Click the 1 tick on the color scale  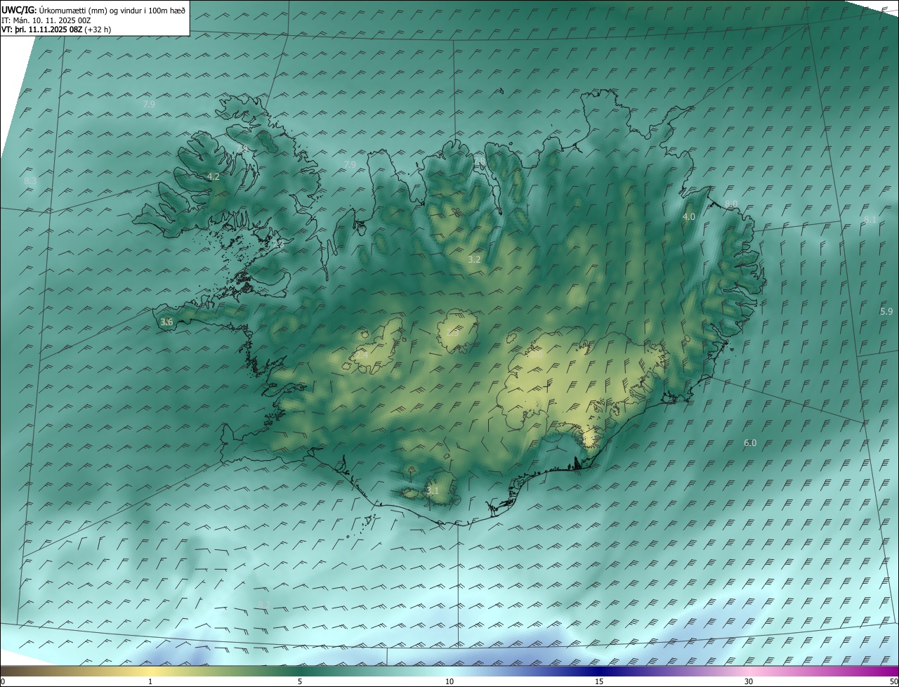[150, 682]
